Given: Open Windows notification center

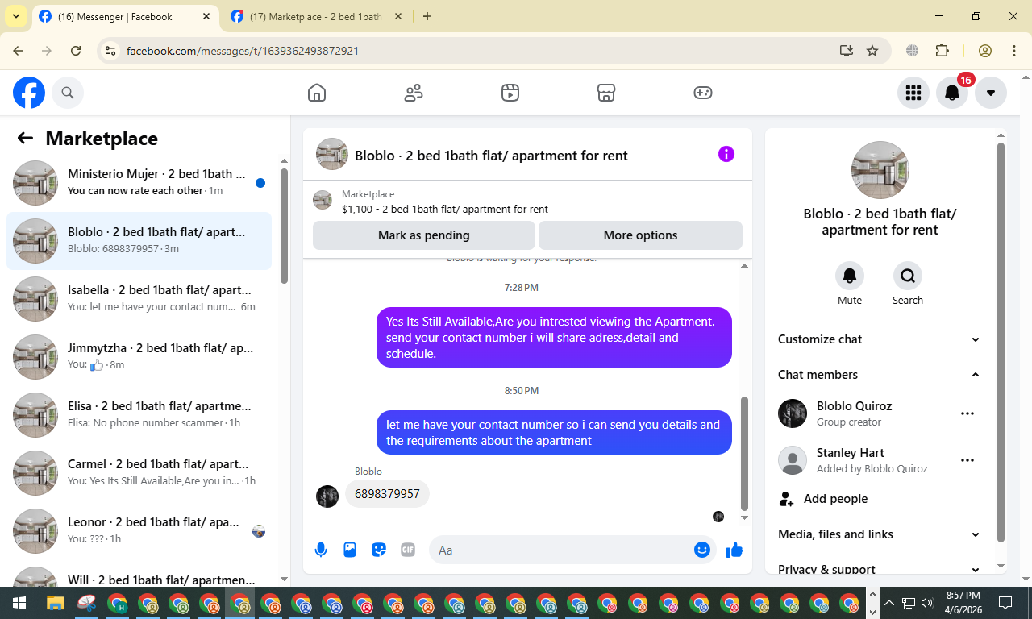Looking at the screenshot, I should [1005, 603].
